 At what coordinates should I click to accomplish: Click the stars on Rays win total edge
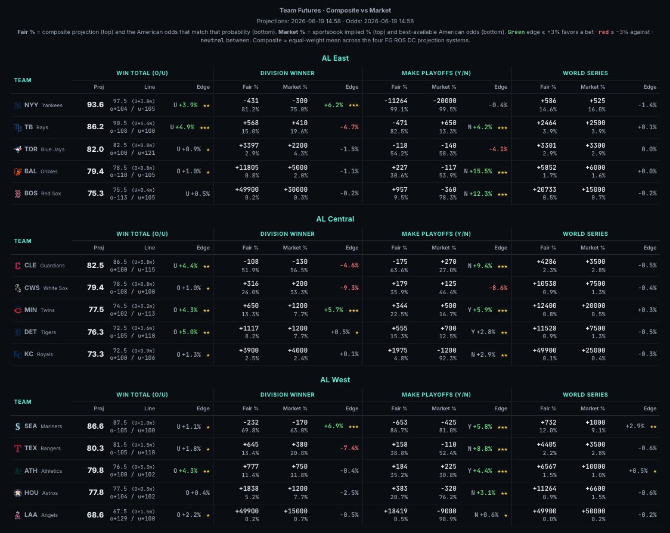204,127
